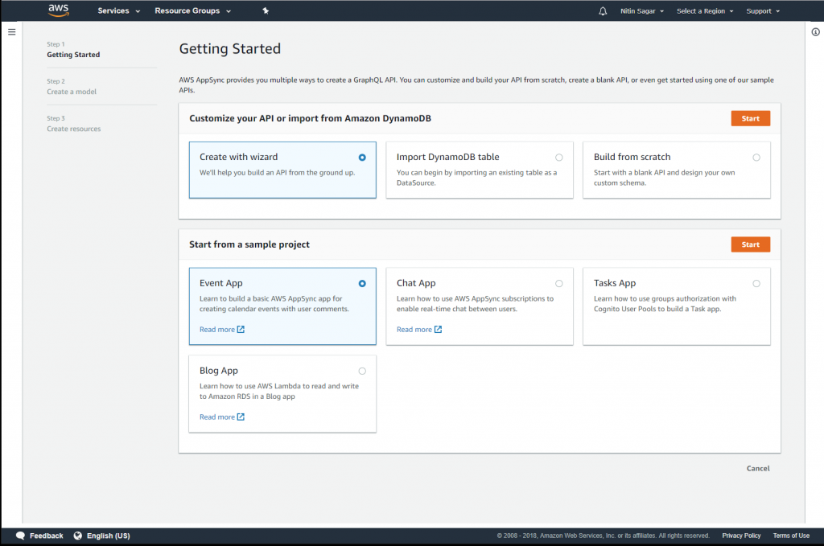Click the language globe icon
Image resolution: width=824 pixels, height=546 pixels.
tap(78, 536)
